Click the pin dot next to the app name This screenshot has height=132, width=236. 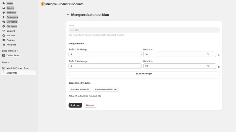point(34,68)
